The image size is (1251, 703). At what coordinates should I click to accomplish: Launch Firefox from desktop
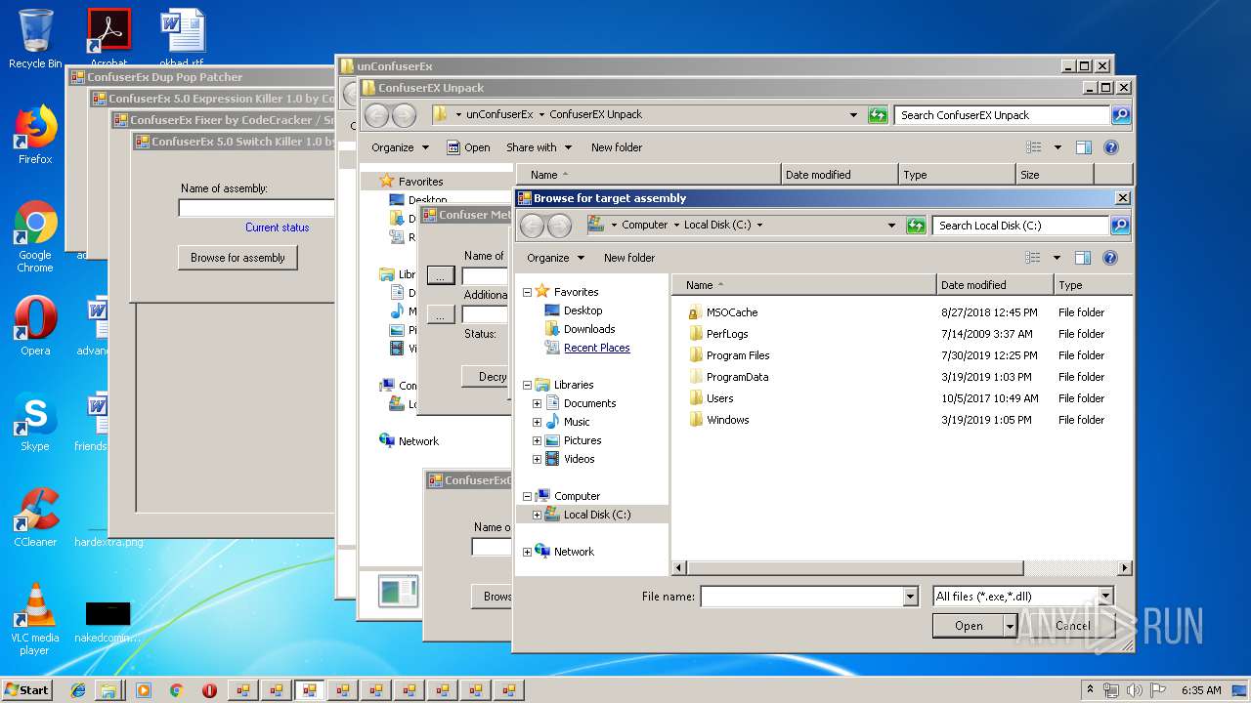coord(35,135)
